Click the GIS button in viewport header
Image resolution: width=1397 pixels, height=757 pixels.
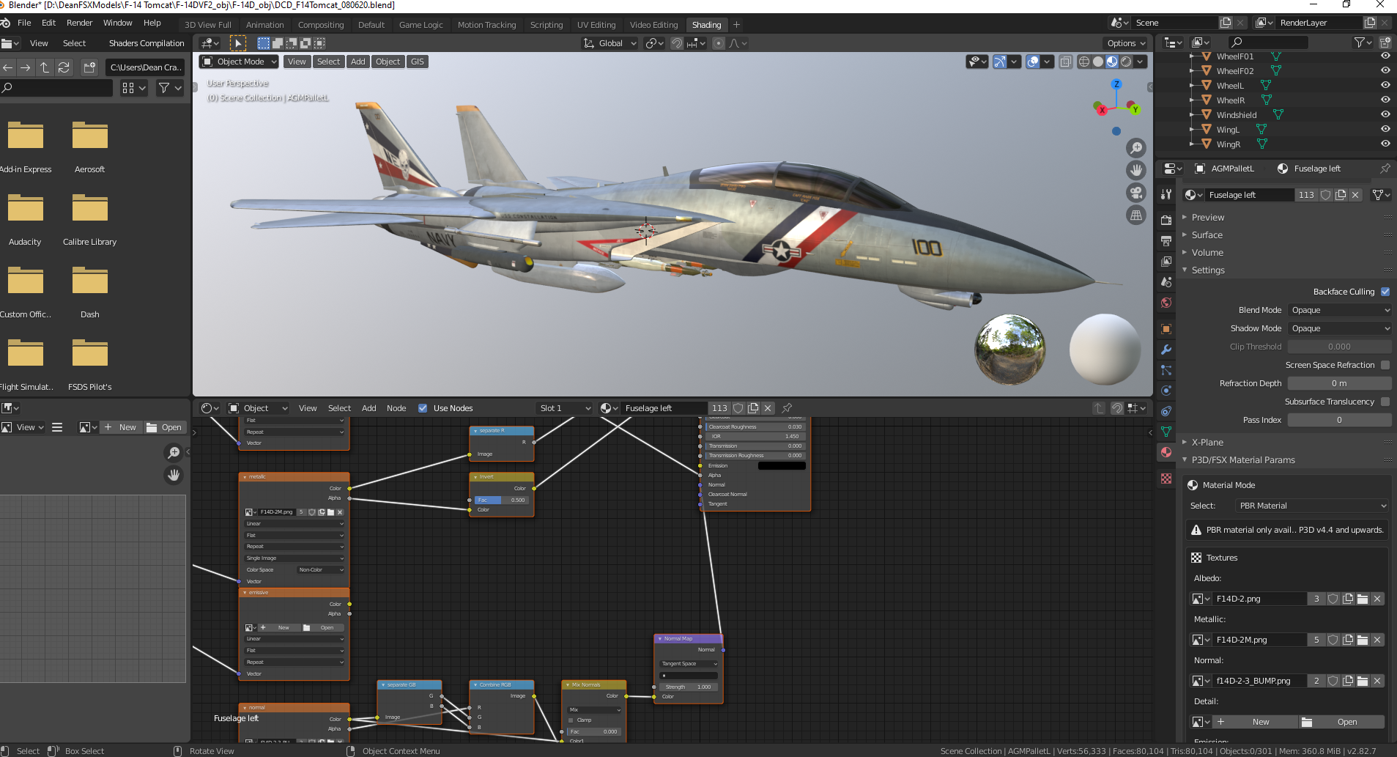[x=418, y=62]
